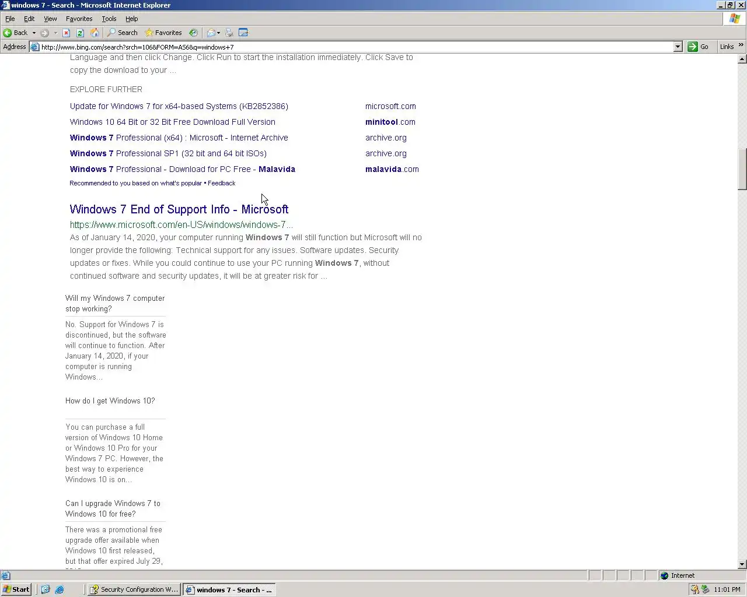This screenshot has width=747, height=597.
Task: Open the Forward history dropdown arrow
Action: pos(55,33)
